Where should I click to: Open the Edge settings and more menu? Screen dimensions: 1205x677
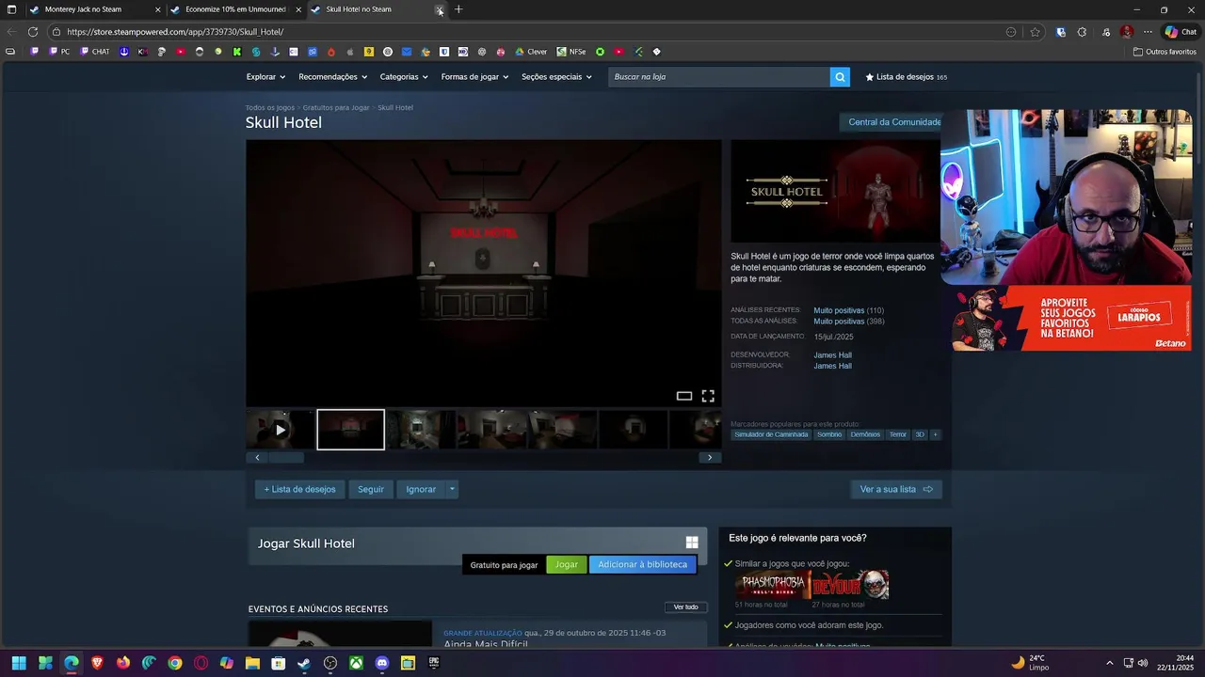[x=1148, y=32]
